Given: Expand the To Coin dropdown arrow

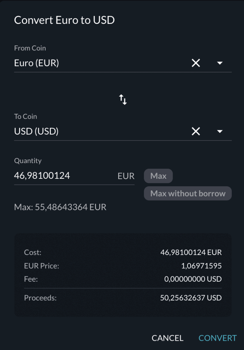Looking at the screenshot, I should [x=220, y=131].
